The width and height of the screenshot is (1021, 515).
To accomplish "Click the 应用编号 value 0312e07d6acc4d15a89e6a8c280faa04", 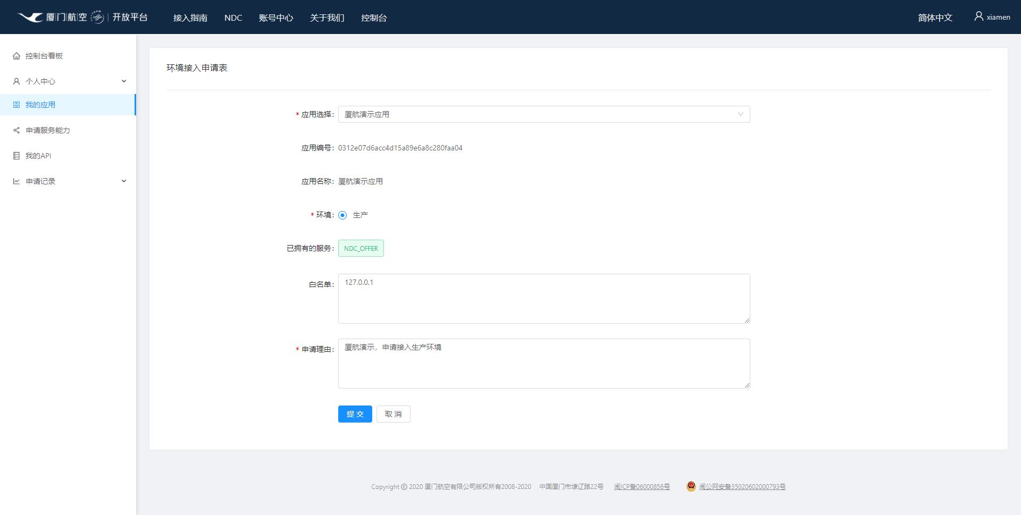I will point(400,148).
